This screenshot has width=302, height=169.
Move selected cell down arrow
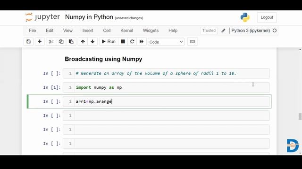pyautogui.click(x=92, y=42)
